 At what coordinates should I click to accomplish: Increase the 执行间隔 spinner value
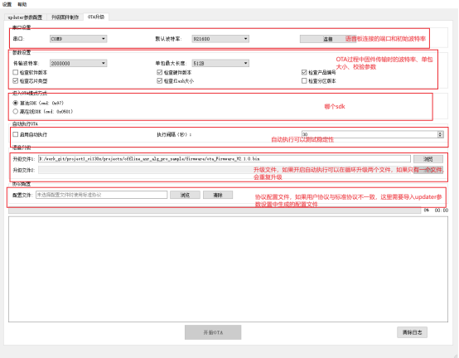(440, 133)
